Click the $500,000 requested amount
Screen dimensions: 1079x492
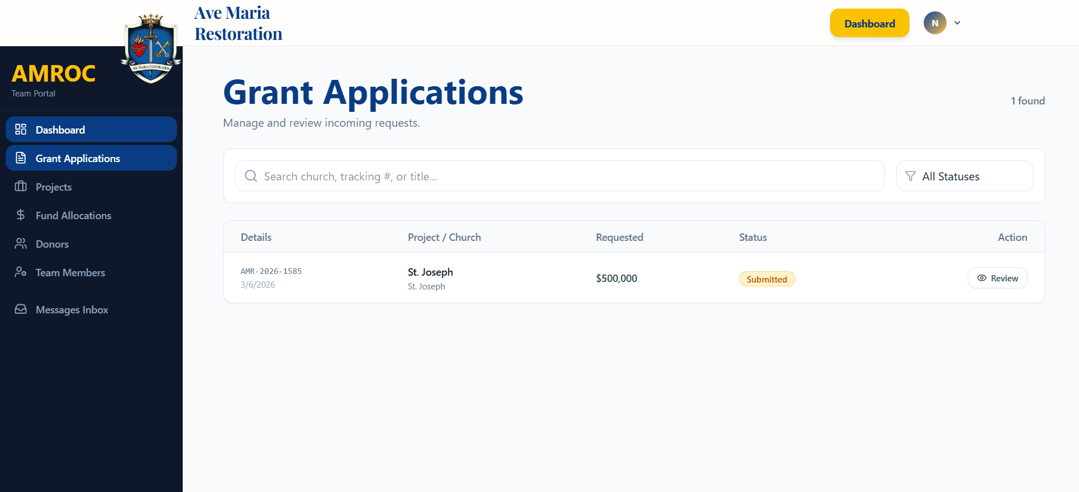[617, 278]
